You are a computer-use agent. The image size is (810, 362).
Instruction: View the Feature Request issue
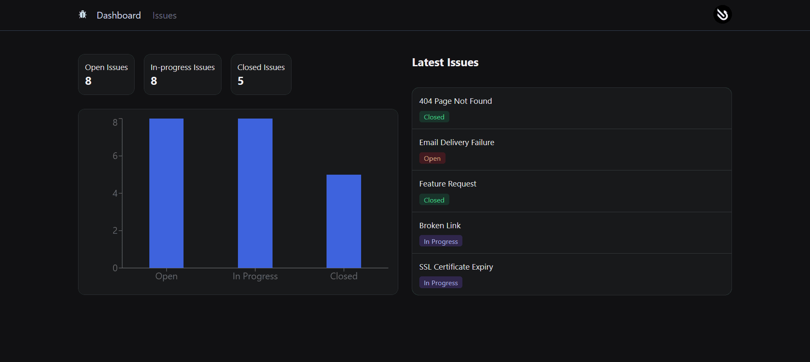(448, 184)
